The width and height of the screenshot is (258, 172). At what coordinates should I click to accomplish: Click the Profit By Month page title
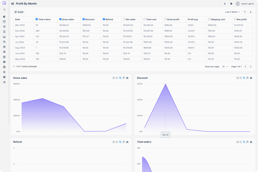[26, 4]
